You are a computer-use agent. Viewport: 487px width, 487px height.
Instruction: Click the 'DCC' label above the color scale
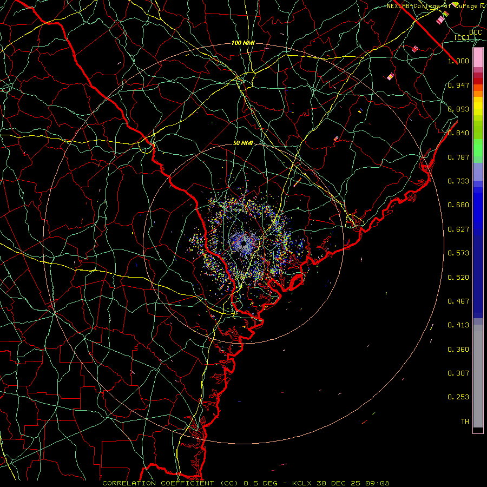[x=475, y=32]
